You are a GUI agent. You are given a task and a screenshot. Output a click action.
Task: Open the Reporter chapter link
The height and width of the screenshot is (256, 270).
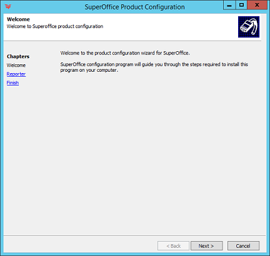click(x=16, y=74)
